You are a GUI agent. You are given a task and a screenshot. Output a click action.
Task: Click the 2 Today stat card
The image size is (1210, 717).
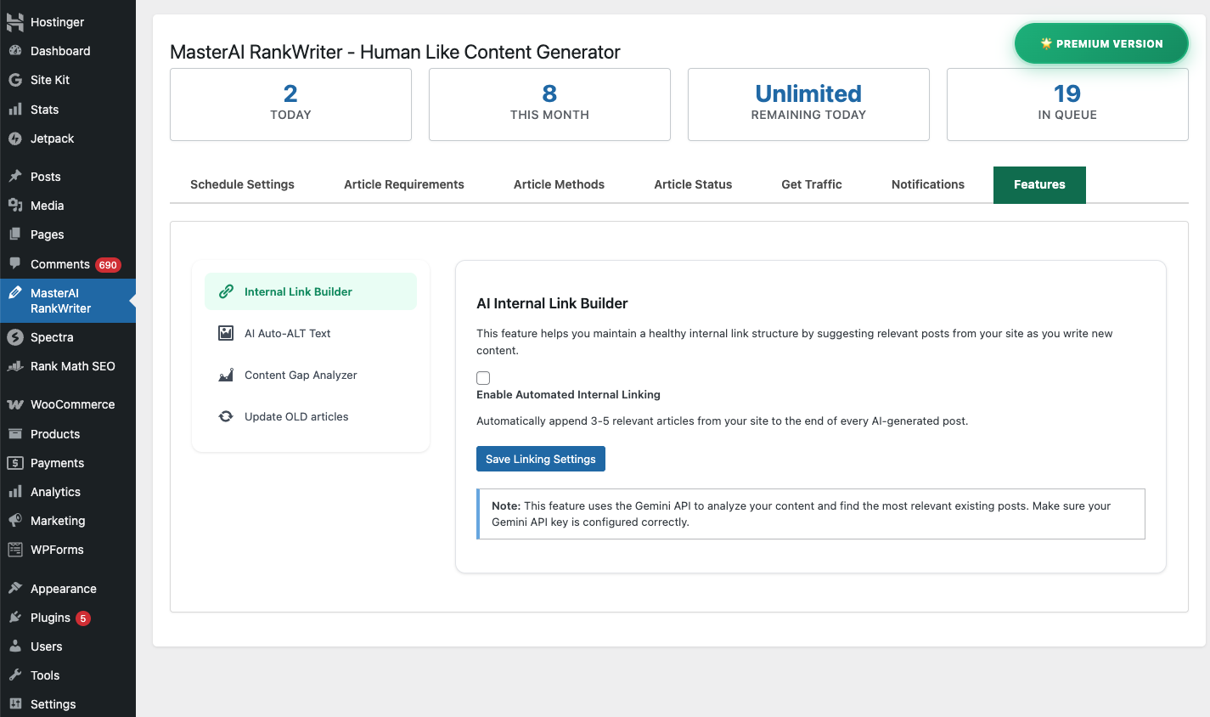point(290,104)
